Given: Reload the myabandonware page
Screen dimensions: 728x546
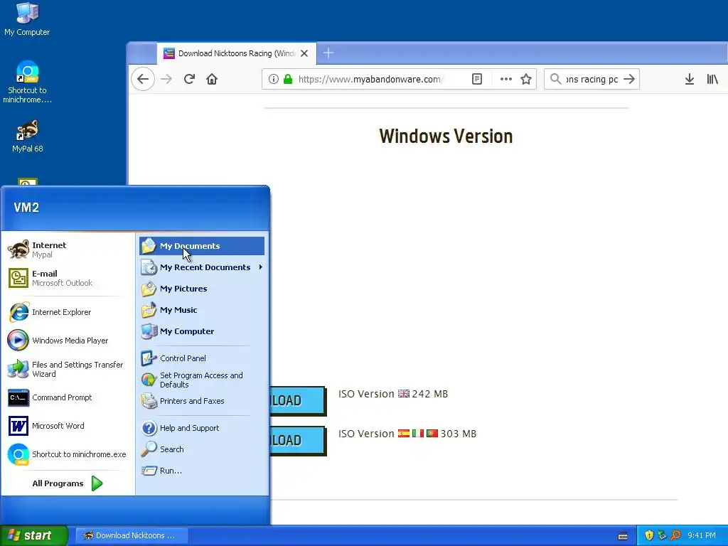Looking at the screenshot, I should tap(189, 79).
